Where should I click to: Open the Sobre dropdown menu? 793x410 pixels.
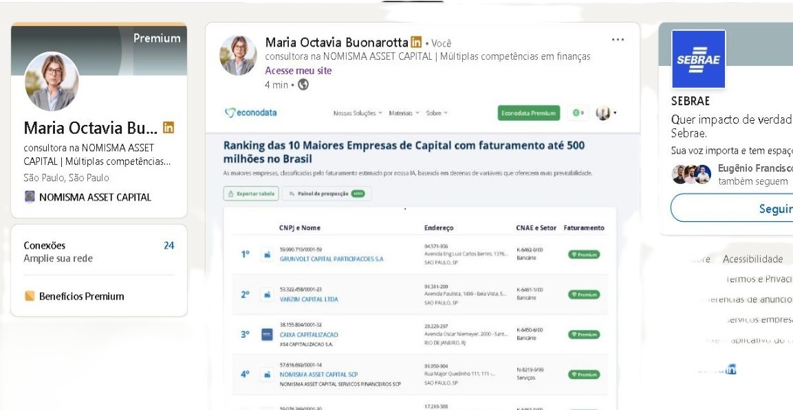point(437,113)
